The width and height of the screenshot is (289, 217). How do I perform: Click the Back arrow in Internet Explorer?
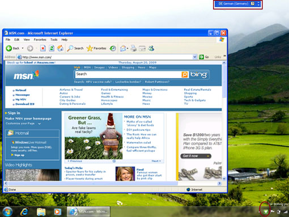(9, 48)
